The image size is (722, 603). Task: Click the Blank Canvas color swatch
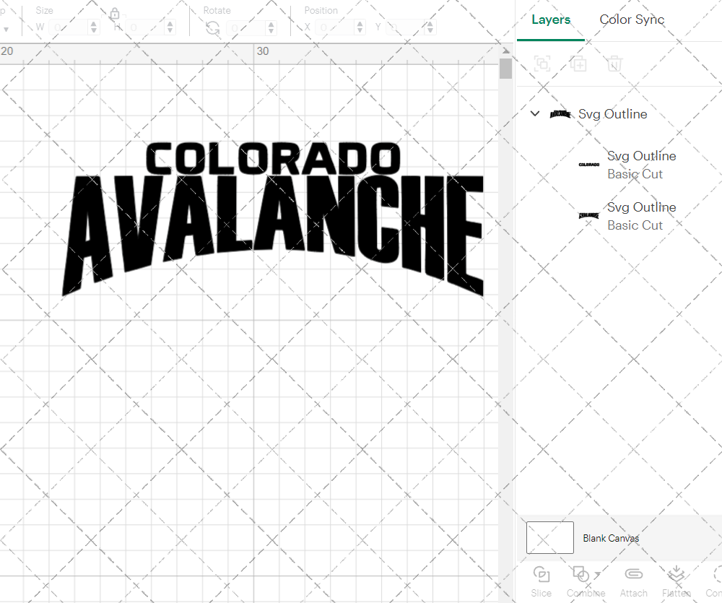pyautogui.click(x=550, y=538)
